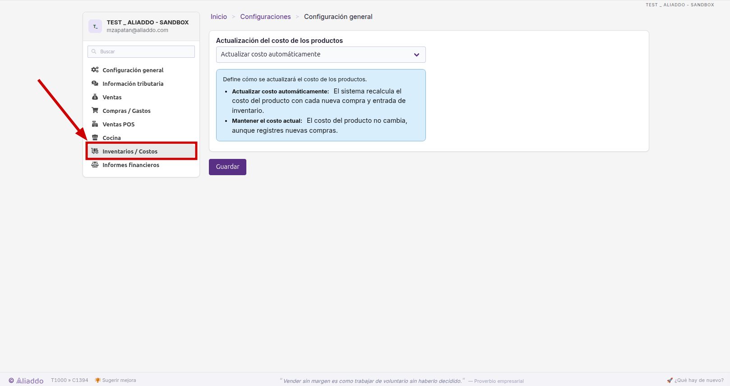Click the rocket icon in footer
Screen dimensions: 730x386
coord(670,380)
